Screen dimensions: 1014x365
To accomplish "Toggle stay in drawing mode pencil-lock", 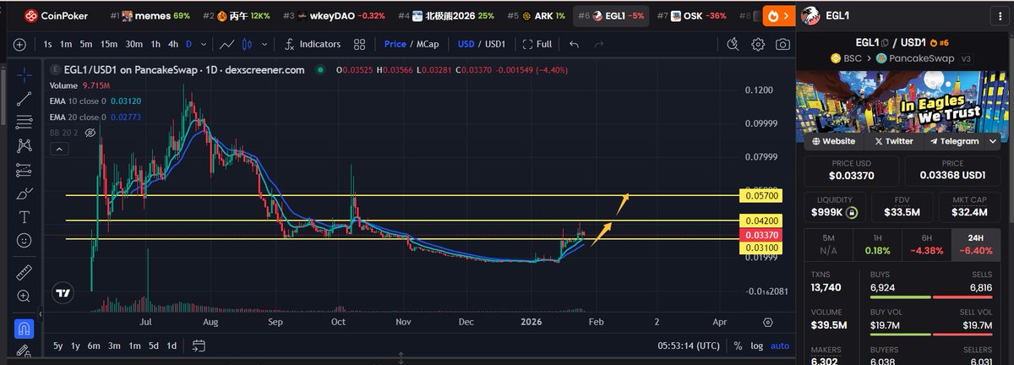I will tap(24, 351).
